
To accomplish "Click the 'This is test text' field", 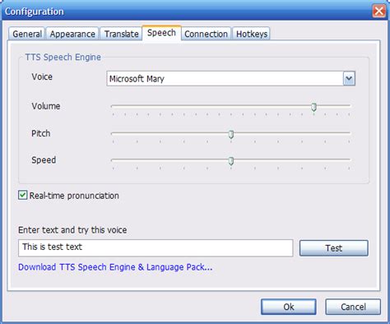I will tap(156, 248).
